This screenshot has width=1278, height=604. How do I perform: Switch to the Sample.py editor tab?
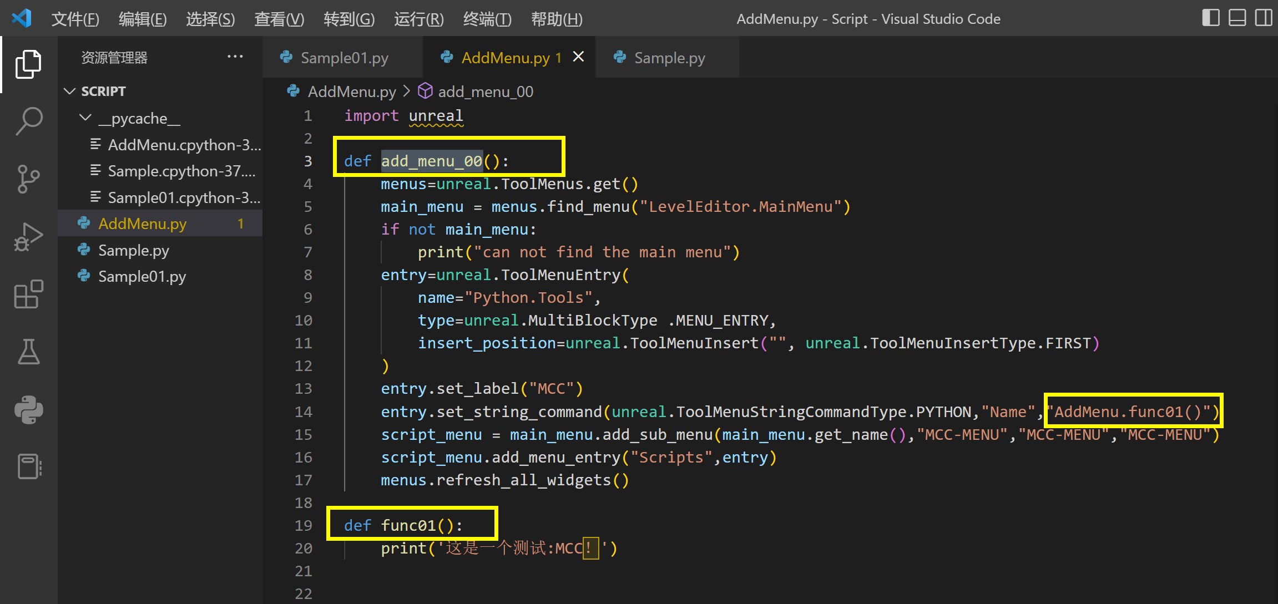tap(667, 57)
